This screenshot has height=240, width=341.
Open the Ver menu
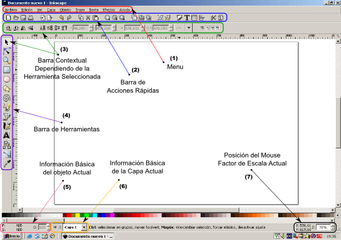pyautogui.click(x=39, y=10)
